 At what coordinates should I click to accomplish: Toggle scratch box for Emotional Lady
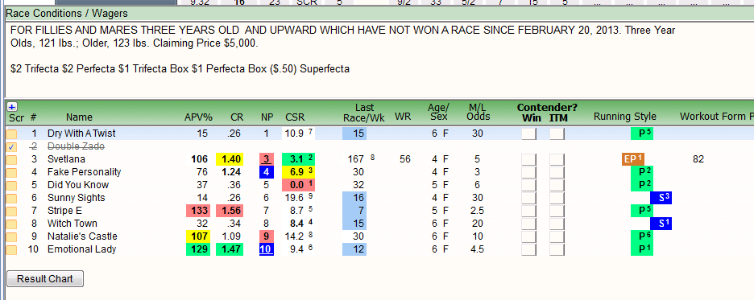click(11, 249)
